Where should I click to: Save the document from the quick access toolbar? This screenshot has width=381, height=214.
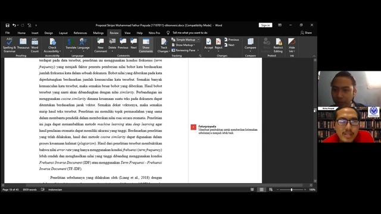coord(8,25)
